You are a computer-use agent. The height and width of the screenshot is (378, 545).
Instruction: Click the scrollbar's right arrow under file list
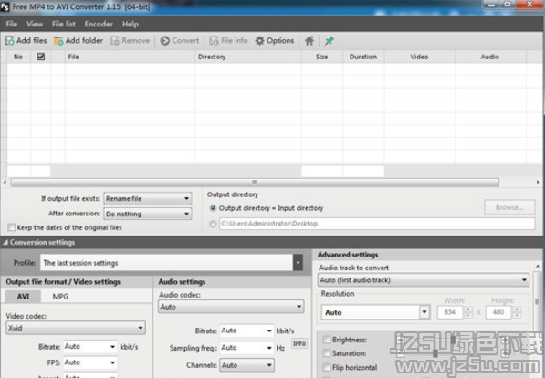pos(538,182)
